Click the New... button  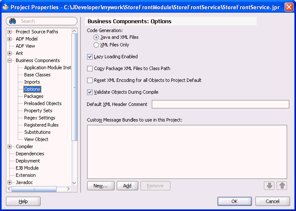[101, 186]
